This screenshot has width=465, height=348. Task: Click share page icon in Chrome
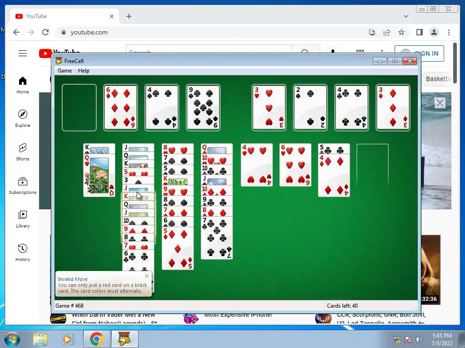click(x=387, y=32)
